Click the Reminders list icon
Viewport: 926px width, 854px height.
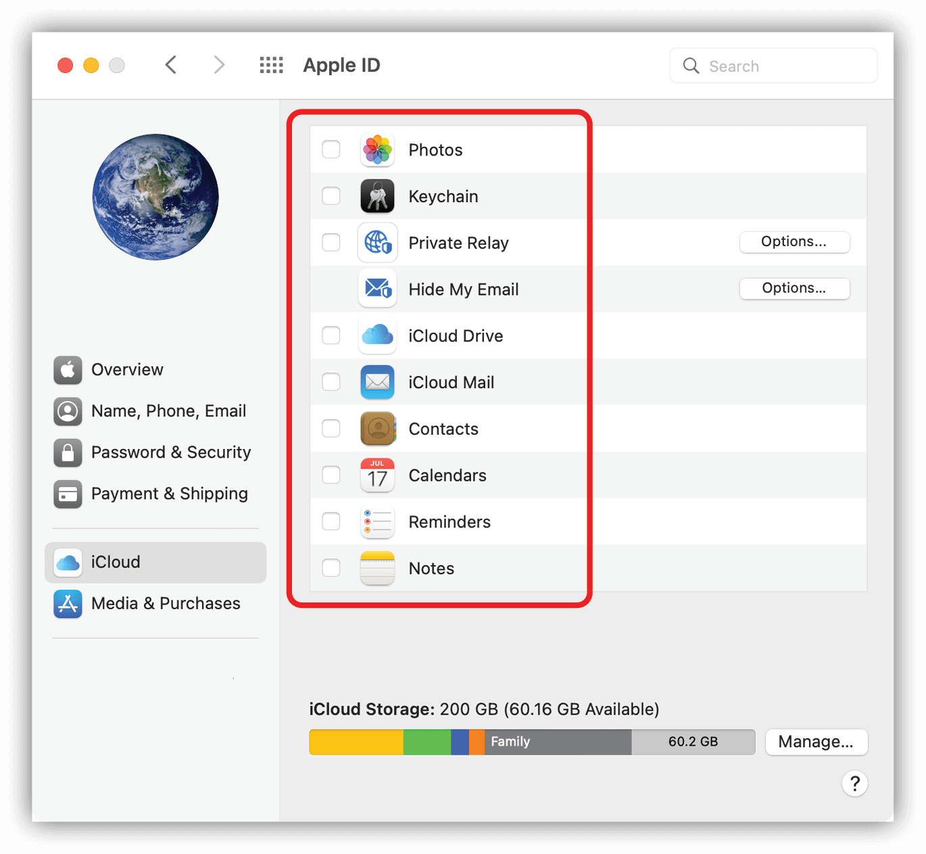click(x=377, y=522)
